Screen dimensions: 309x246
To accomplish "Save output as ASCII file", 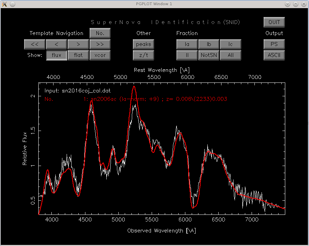I will point(274,55).
